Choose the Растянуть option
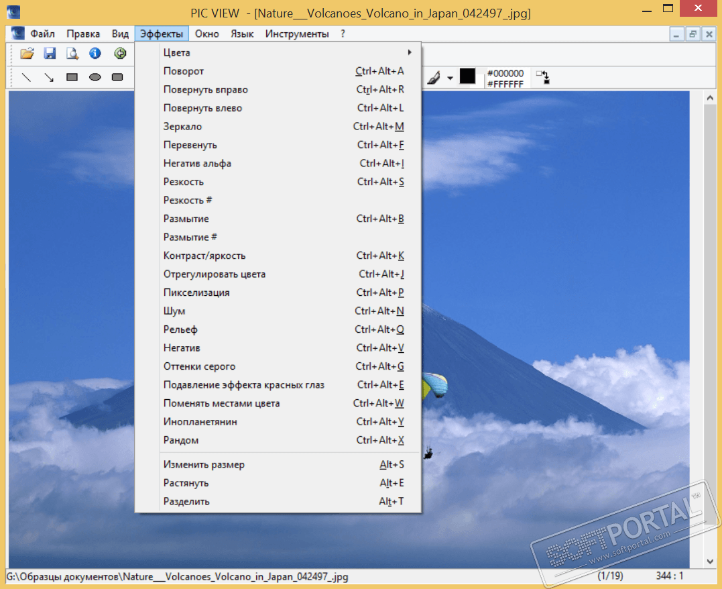The height and width of the screenshot is (589, 722). point(278,482)
